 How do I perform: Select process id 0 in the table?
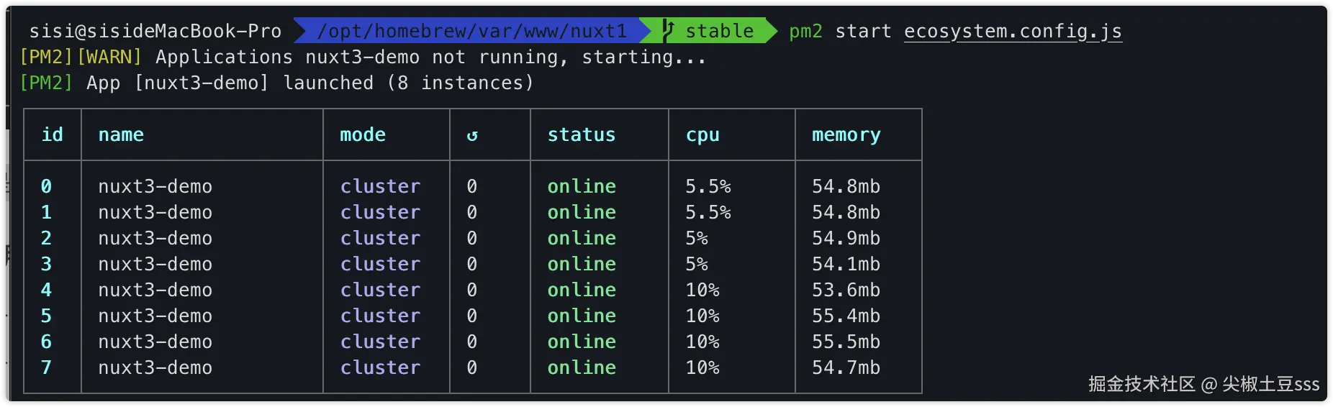[x=46, y=187]
